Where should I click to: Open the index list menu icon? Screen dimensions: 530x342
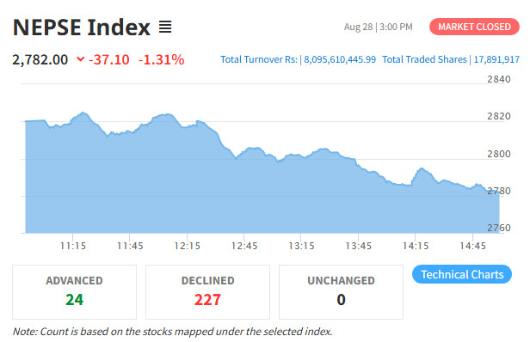click(x=165, y=27)
